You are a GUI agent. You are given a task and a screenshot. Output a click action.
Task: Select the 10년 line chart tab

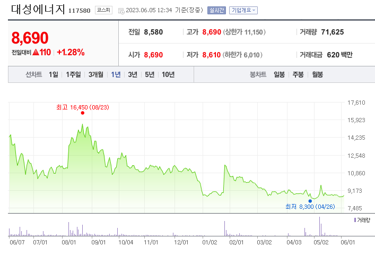[x=168, y=74]
